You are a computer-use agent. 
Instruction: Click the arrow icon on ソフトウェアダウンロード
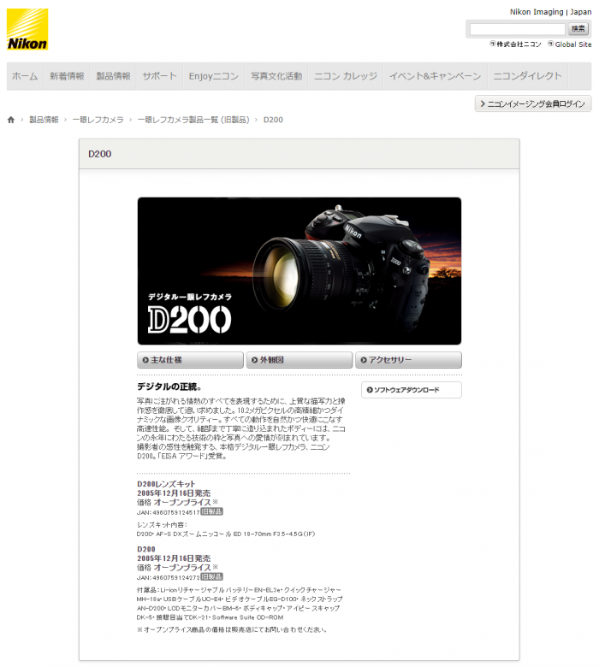tap(370, 390)
